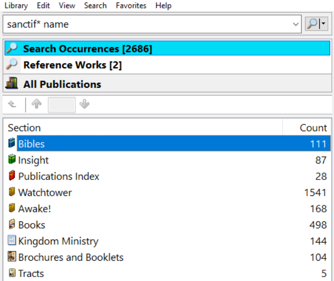Click the Watchtower book icon
This screenshot has height=281, width=334.
[12, 192]
